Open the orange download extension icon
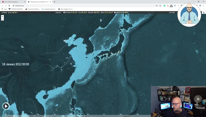Screen dimensions: 206x117 [168, 6]
